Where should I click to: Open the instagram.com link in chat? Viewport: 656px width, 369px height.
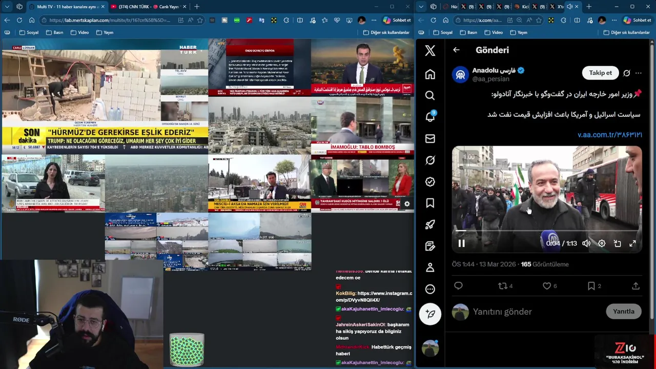tap(374, 296)
